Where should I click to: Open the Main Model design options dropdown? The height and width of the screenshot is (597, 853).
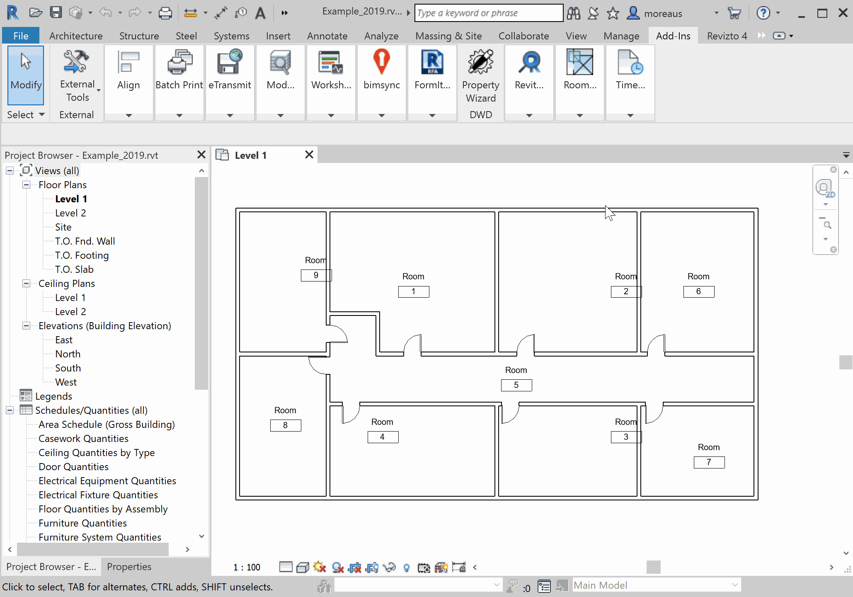pos(734,585)
